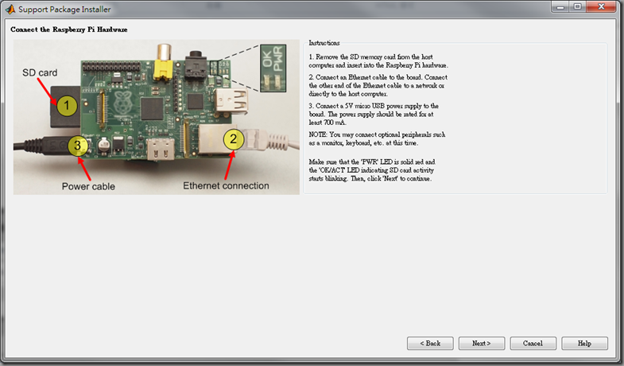Open Help for this installer step
The height and width of the screenshot is (366, 624).
click(x=584, y=343)
